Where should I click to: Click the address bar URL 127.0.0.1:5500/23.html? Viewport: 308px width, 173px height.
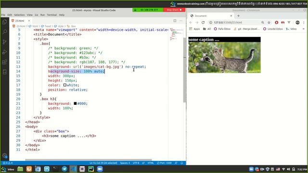pyautogui.click(x=228, y=23)
